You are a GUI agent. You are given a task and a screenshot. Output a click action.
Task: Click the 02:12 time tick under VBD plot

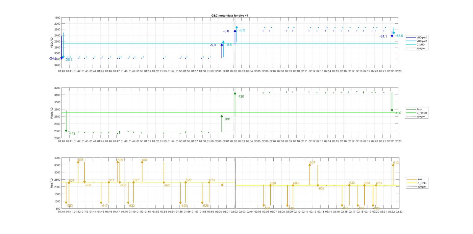(312, 71)
